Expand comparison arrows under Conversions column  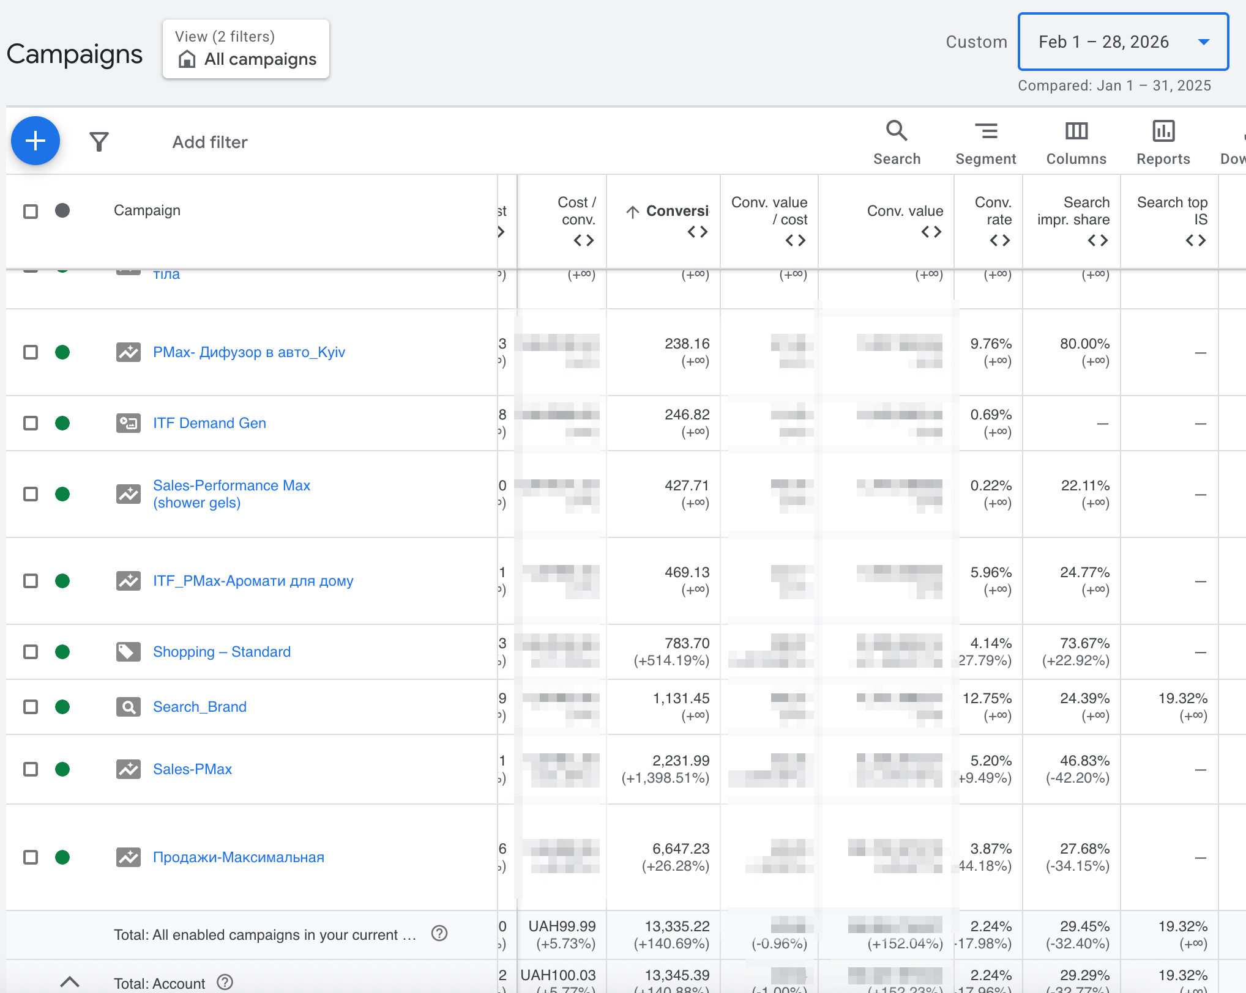[x=698, y=232]
